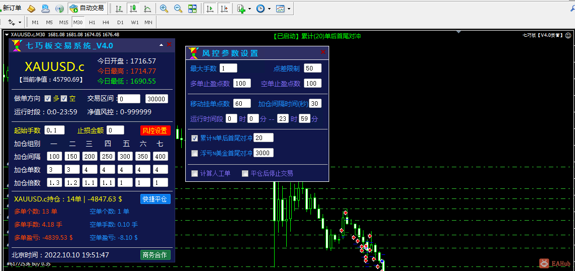Toggle the 空 short direction checkbox
This screenshot has width=575, height=271.
coord(64,98)
